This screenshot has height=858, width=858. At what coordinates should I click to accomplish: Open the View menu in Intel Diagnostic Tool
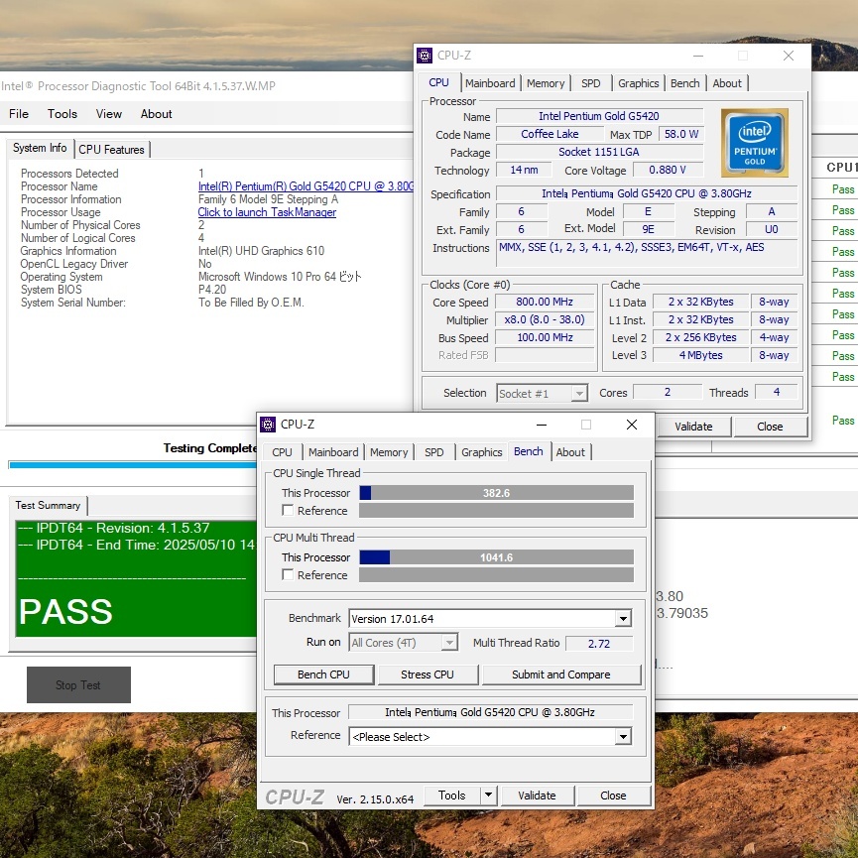(109, 114)
